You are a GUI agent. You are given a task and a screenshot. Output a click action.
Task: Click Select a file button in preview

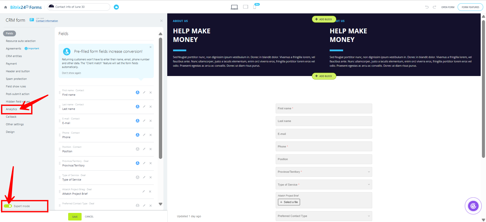tap(289, 202)
